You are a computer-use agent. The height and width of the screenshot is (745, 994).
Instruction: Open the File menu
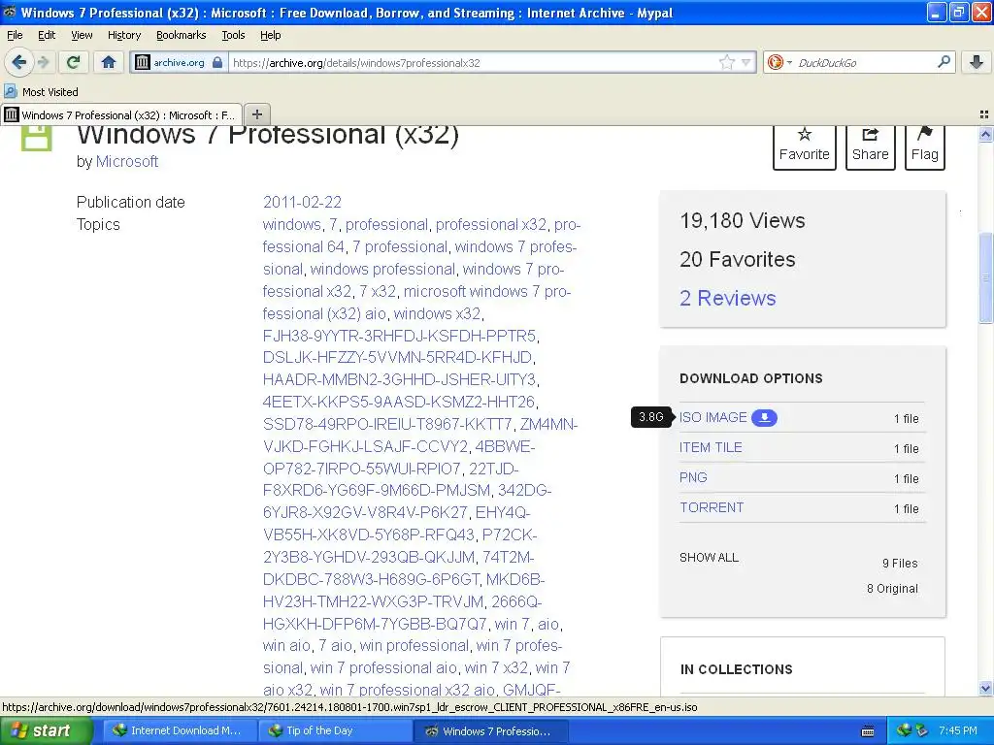click(x=15, y=35)
